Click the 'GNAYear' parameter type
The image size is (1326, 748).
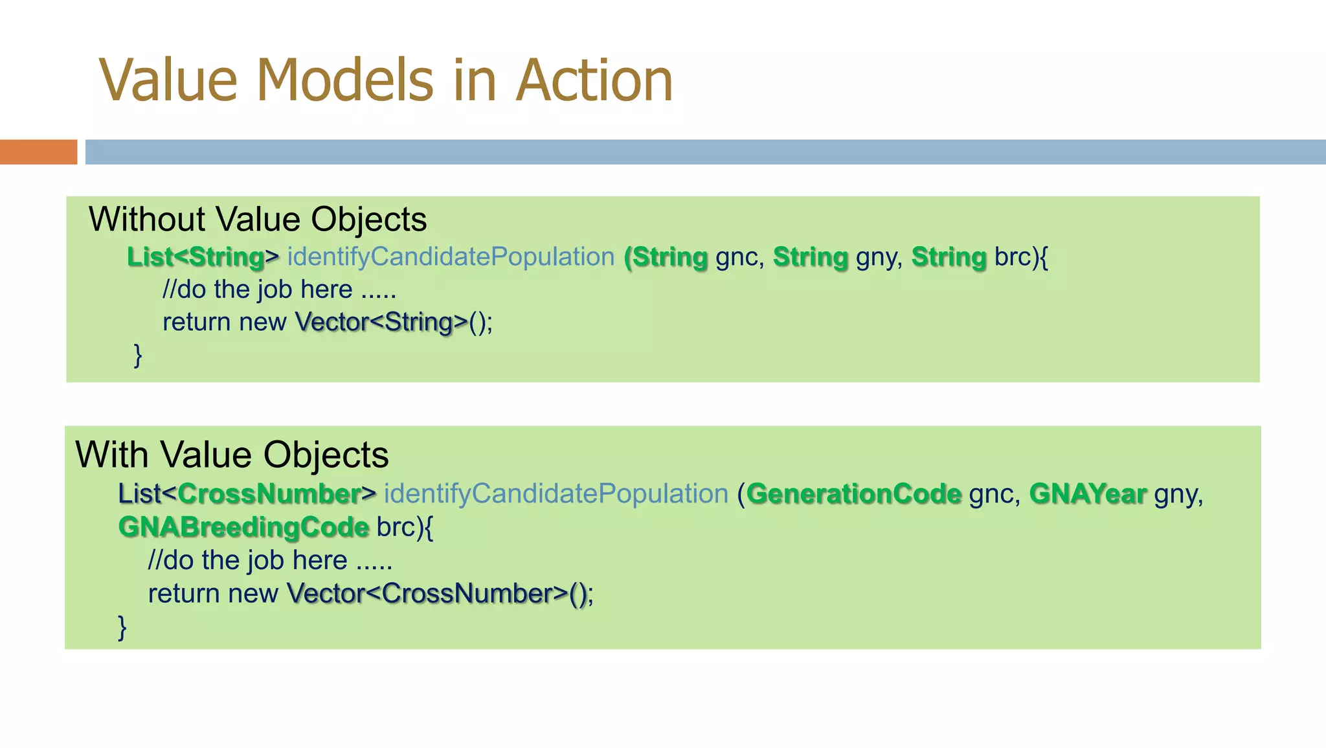(1088, 494)
